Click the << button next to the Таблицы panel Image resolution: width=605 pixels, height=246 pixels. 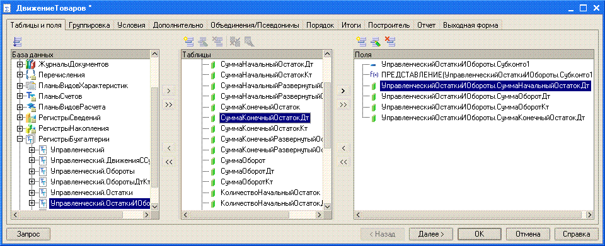coord(169,162)
